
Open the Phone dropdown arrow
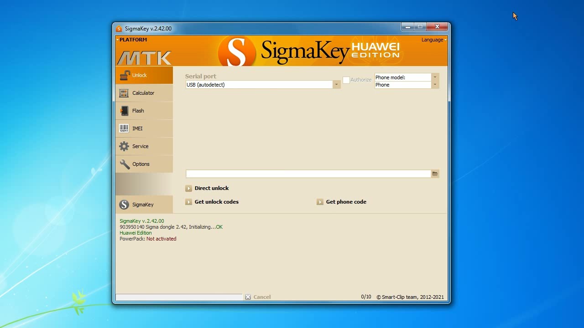pyautogui.click(x=435, y=85)
